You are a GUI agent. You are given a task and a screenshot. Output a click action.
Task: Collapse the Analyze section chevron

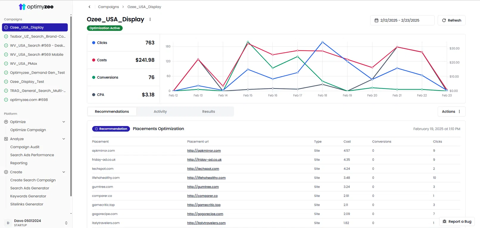[64, 139]
